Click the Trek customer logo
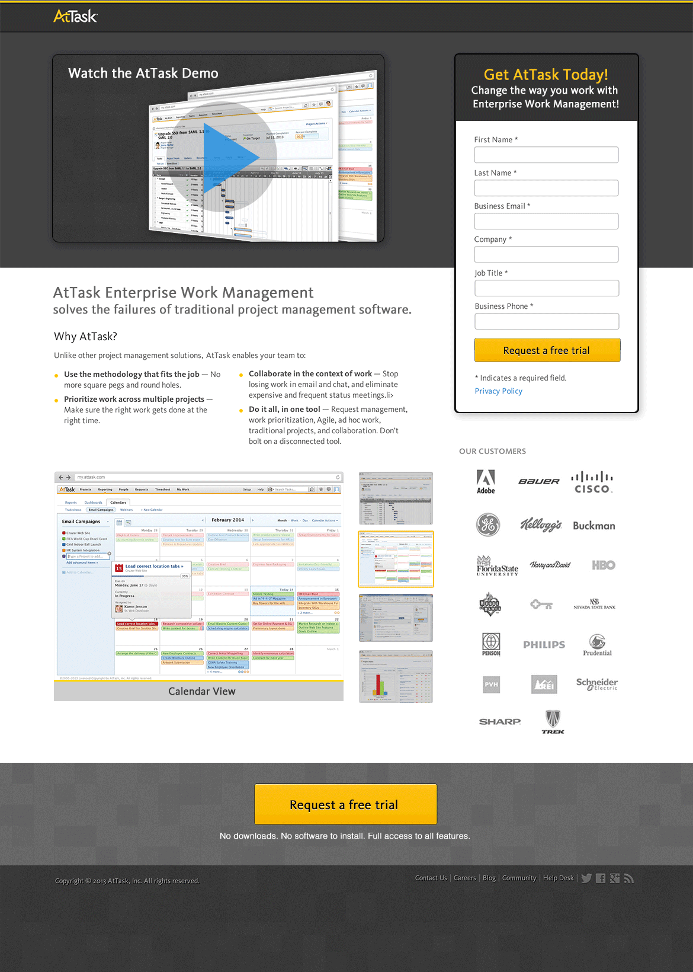The height and width of the screenshot is (972, 693). pyautogui.click(x=553, y=722)
